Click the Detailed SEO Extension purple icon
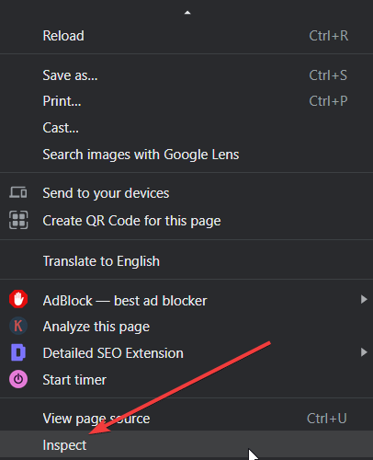The width and height of the screenshot is (373, 460). (18, 352)
